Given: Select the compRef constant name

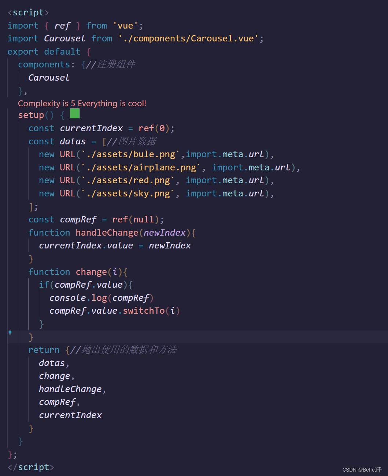Looking at the screenshot, I should tap(78, 219).
